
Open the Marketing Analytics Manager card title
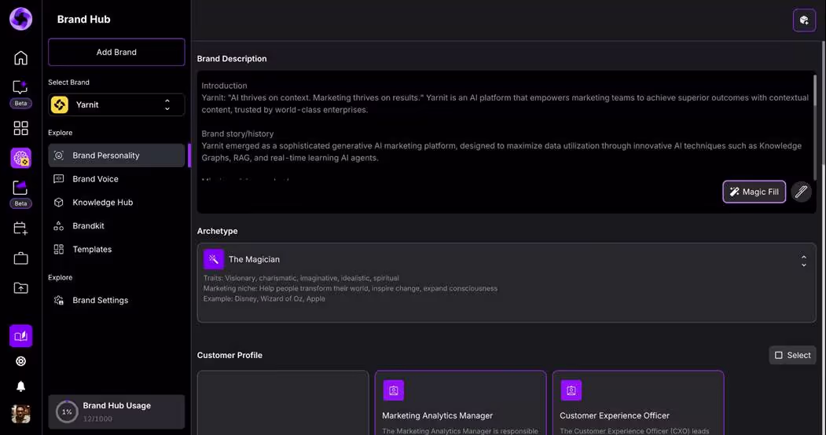point(437,415)
